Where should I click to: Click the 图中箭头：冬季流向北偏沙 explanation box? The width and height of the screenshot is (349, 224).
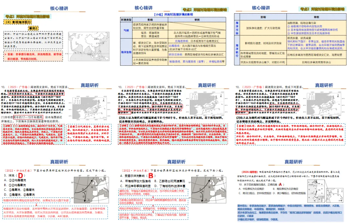coord(291,213)
